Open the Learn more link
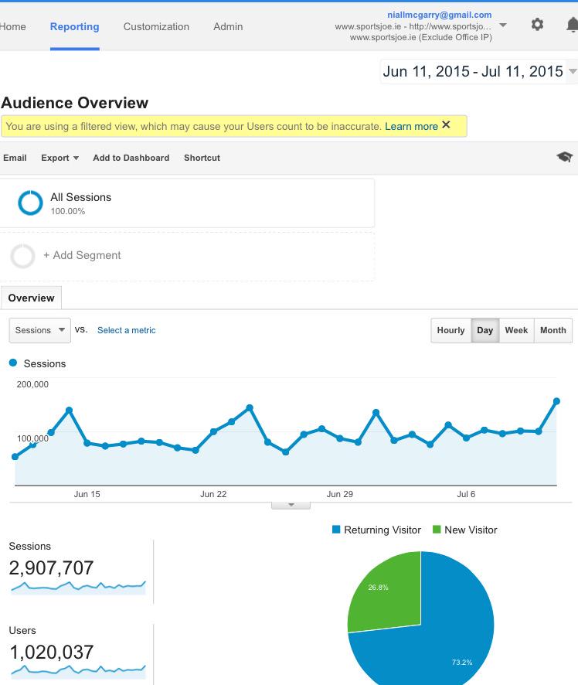Screen dimensions: 578x685 click(411, 126)
